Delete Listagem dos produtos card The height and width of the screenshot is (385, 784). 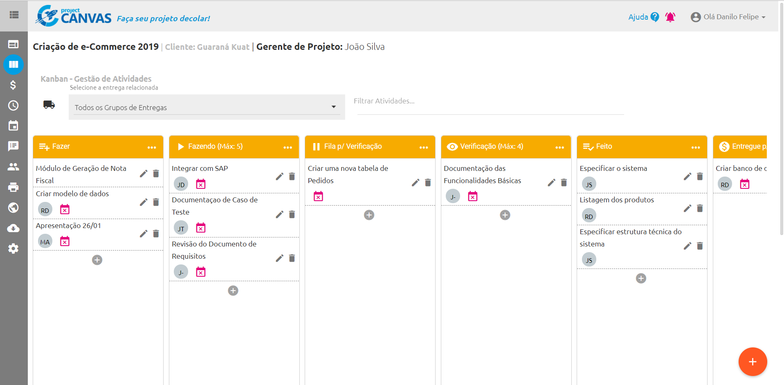point(700,208)
